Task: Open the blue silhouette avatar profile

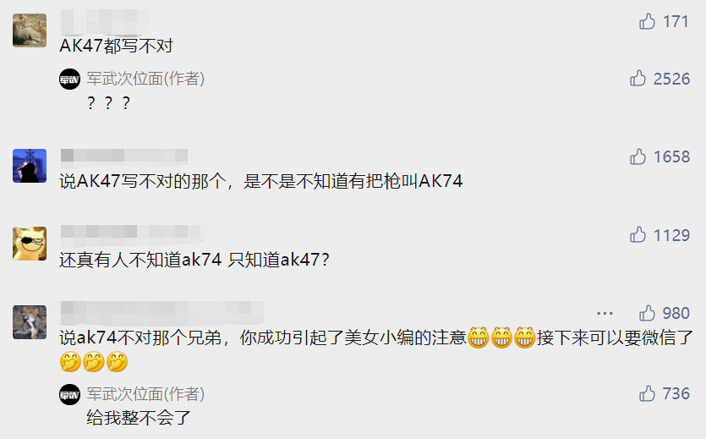Action: pyautogui.click(x=30, y=166)
